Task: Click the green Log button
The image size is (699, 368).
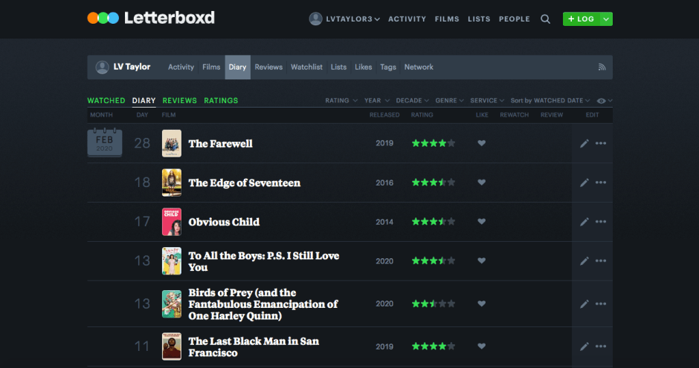Action: coord(581,19)
